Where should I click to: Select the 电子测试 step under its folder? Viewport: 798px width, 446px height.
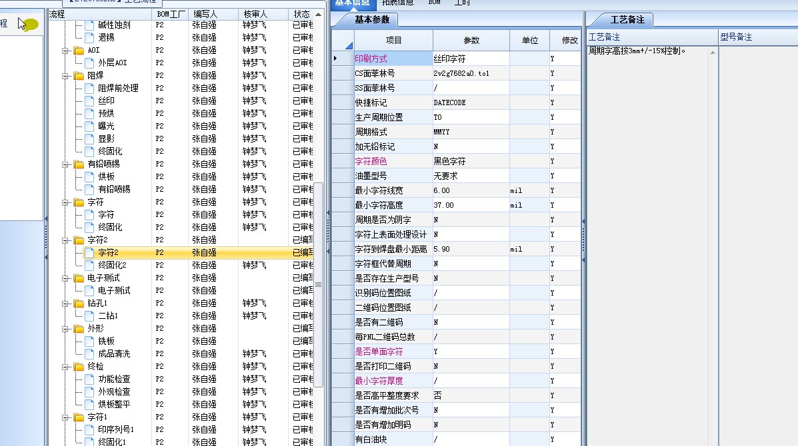(x=114, y=290)
